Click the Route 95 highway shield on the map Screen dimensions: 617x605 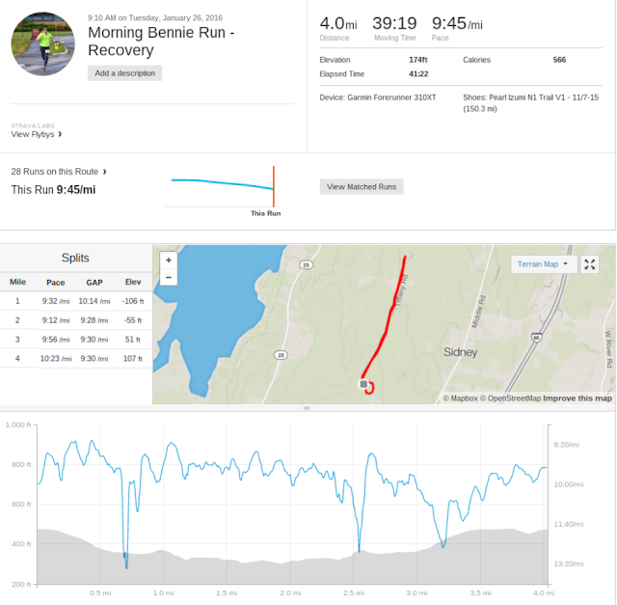tap(535, 338)
